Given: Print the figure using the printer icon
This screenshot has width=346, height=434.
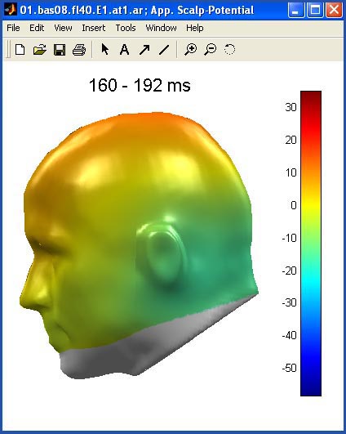Looking at the screenshot, I should [x=79, y=50].
